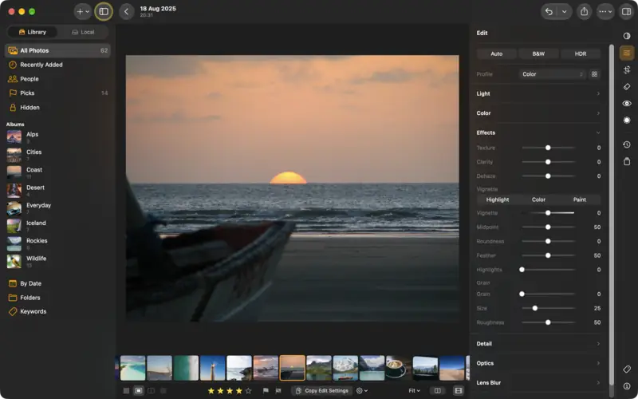
Task: Toggle the eye visibility icon in right toolbar
Action: [x=627, y=104]
